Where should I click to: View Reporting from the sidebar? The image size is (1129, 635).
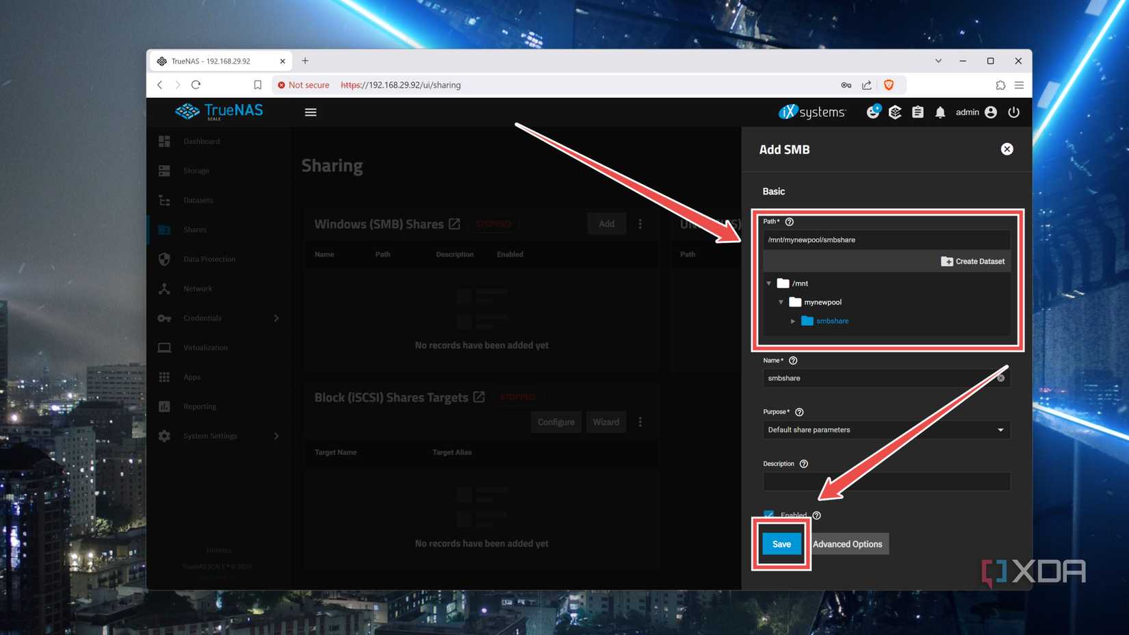(200, 406)
